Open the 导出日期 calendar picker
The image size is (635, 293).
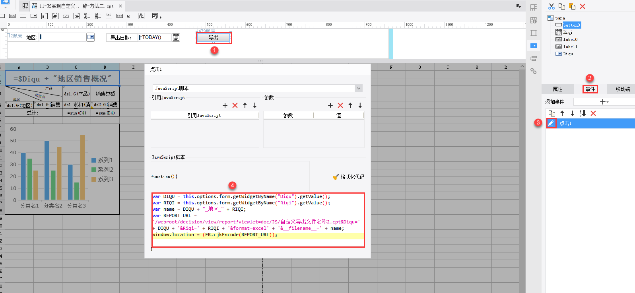click(x=176, y=37)
